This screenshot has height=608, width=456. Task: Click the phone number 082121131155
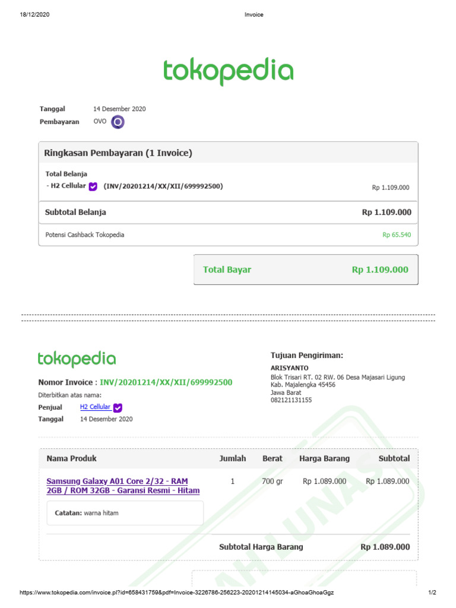click(x=291, y=400)
